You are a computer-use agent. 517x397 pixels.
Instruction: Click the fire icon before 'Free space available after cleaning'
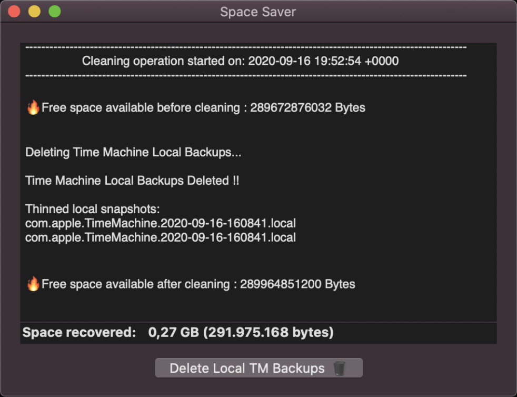click(x=33, y=284)
